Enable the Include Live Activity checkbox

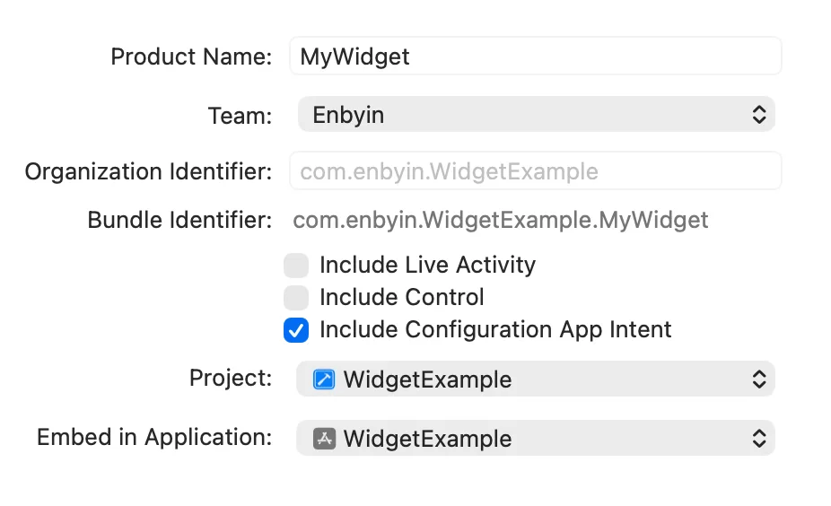click(x=296, y=266)
